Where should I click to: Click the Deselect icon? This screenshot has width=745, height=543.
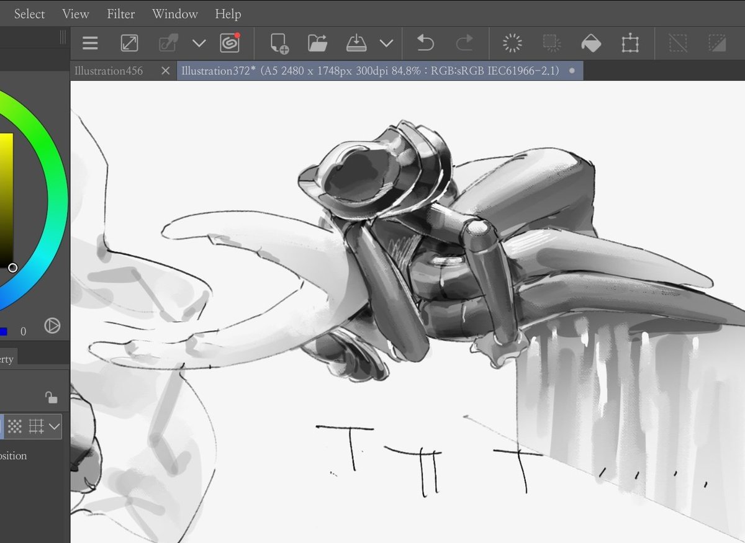coord(678,43)
